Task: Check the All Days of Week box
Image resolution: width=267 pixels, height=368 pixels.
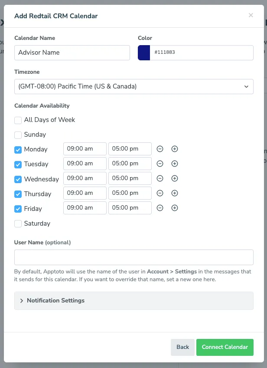Action: point(18,120)
